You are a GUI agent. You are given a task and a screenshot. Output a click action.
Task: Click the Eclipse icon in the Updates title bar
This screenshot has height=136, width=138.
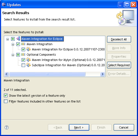(x=4, y=4)
